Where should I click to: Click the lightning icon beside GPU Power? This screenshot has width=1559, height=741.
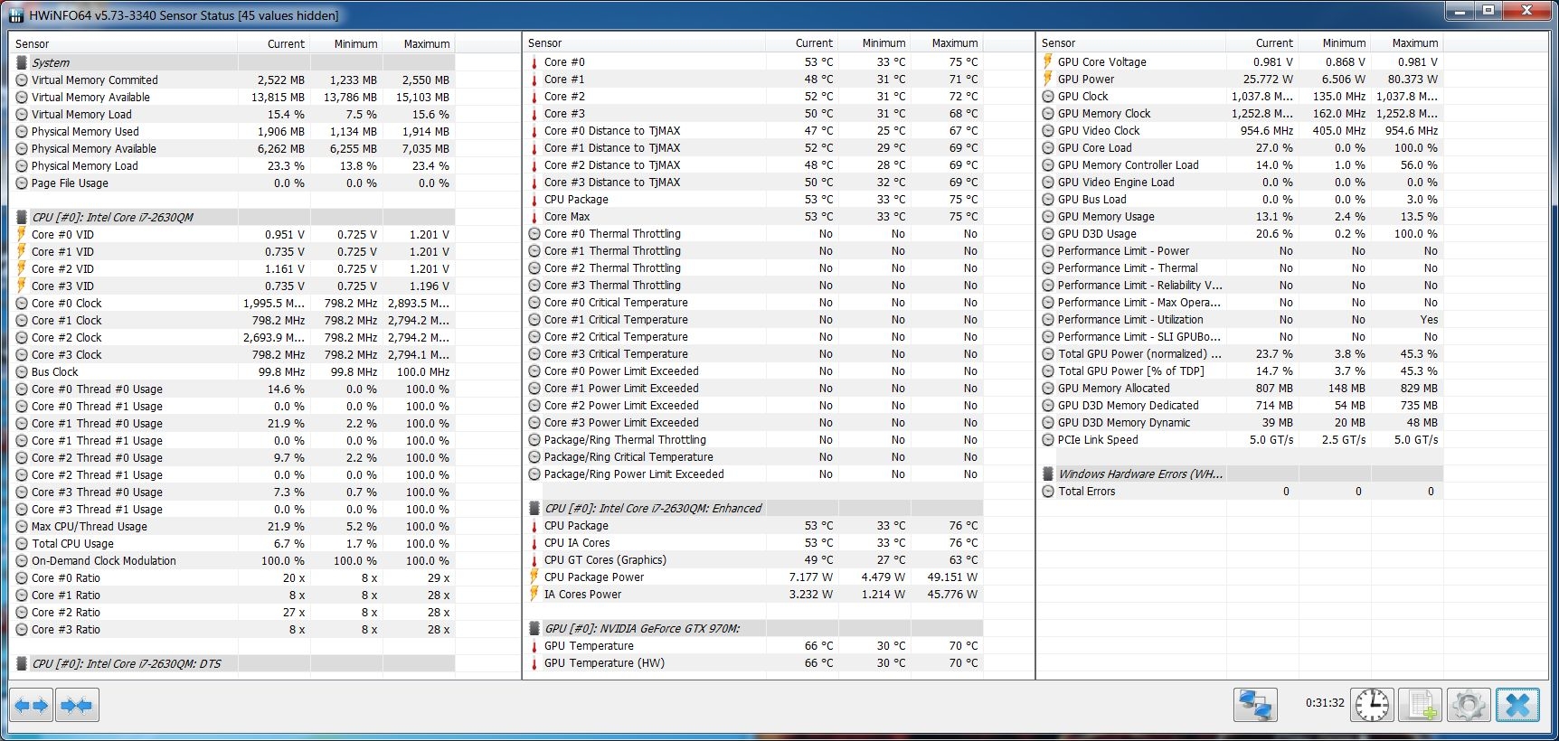pos(1048,79)
